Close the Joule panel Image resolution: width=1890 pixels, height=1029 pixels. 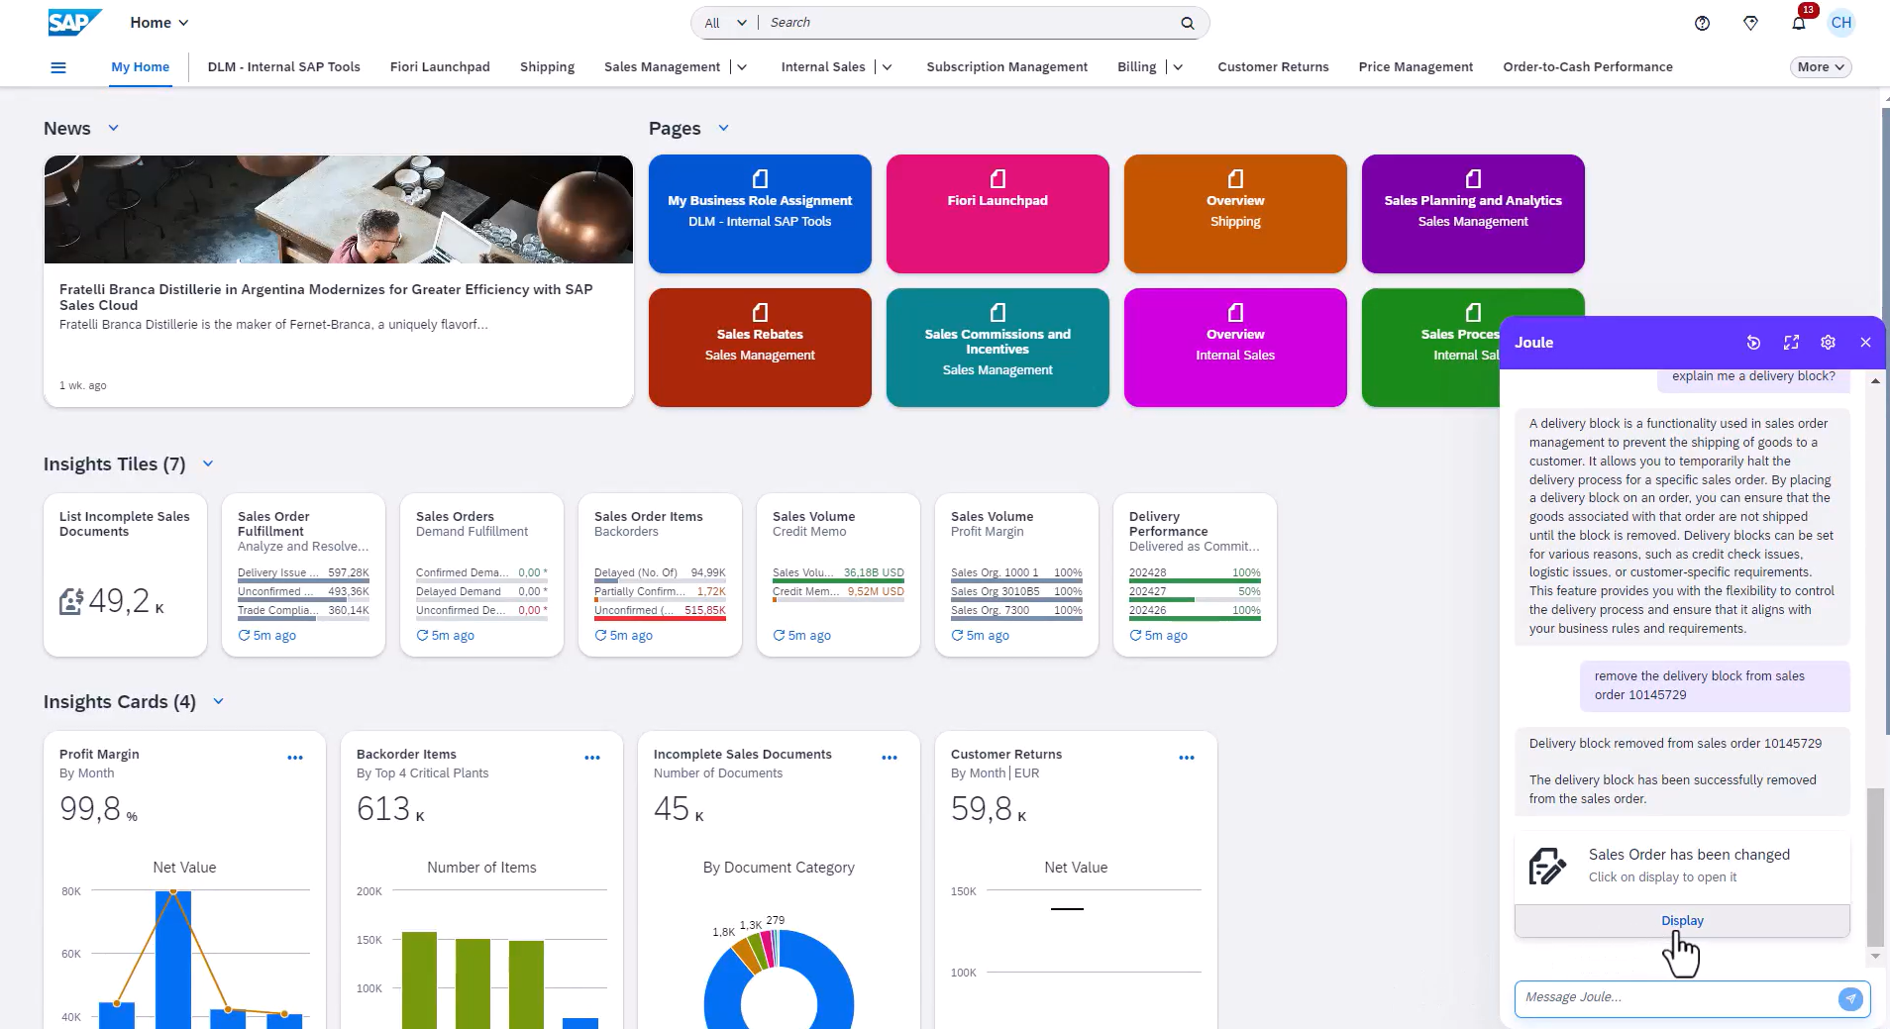click(x=1865, y=343)
